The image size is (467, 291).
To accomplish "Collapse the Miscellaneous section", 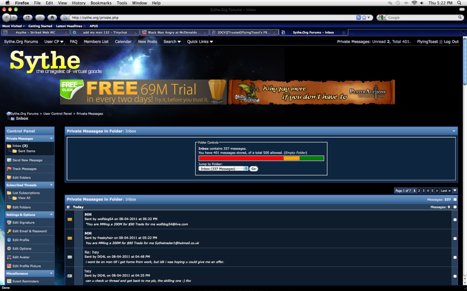I will point(51,273).
